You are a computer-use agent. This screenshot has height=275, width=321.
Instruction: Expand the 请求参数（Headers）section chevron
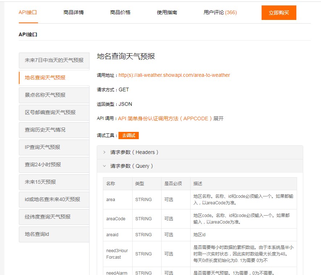(x=104, y=152)
